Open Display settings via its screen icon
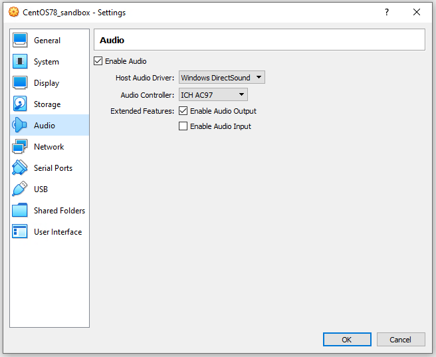436x357 pixels. point(20,83)
